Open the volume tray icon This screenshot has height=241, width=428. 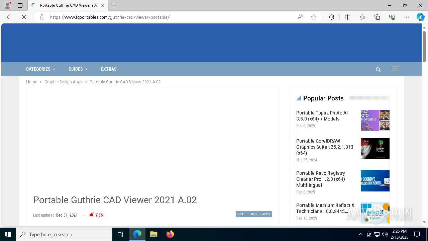pos(385,234)
